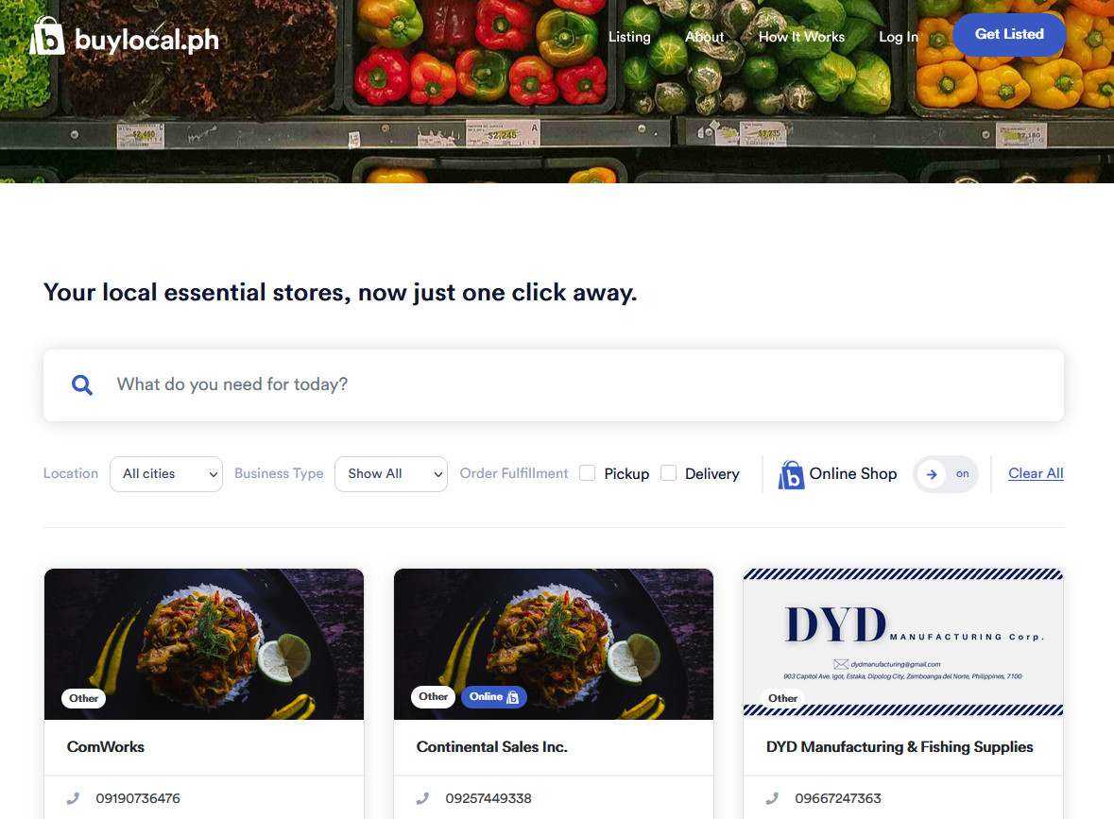The height and width of the screenshot is (819, 1114).
Task: Click the buylocal.ph site name
Action: (147, 40)
